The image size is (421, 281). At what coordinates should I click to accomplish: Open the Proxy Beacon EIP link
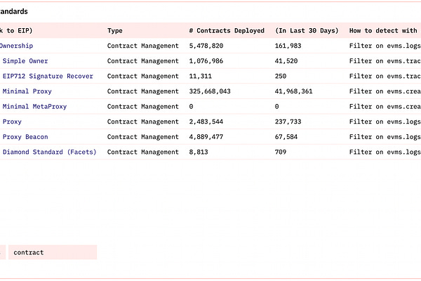[25, 137]
